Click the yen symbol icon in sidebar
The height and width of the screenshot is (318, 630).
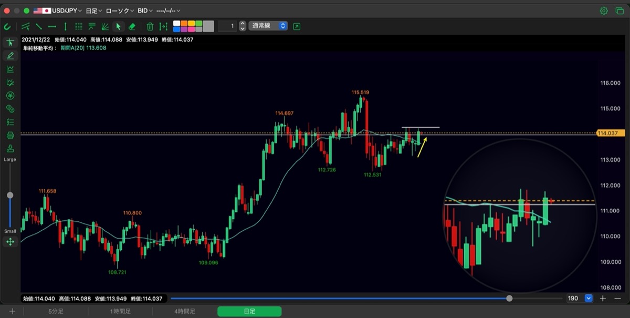pos(10,96)
